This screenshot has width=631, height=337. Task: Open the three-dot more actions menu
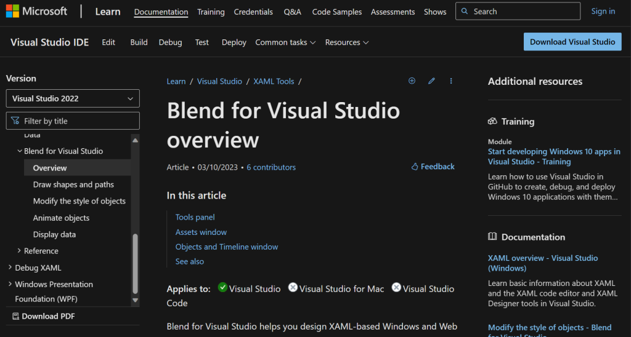[451, 81]
